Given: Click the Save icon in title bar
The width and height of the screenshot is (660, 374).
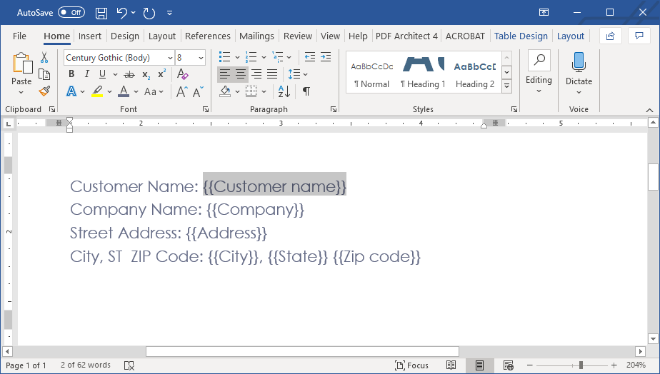Looking at the screenshot, I should tap(101, 13).
